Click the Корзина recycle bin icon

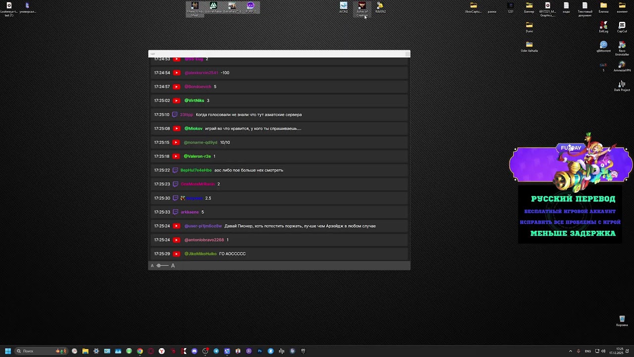coord(622,321)
